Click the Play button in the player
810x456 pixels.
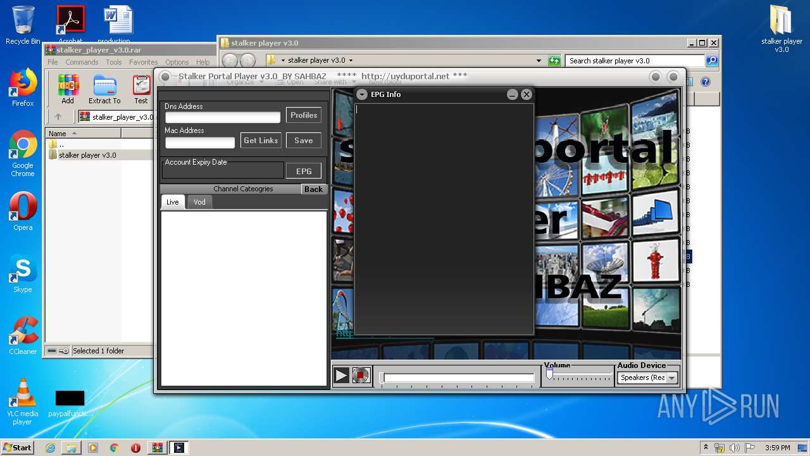click(341, 376)
